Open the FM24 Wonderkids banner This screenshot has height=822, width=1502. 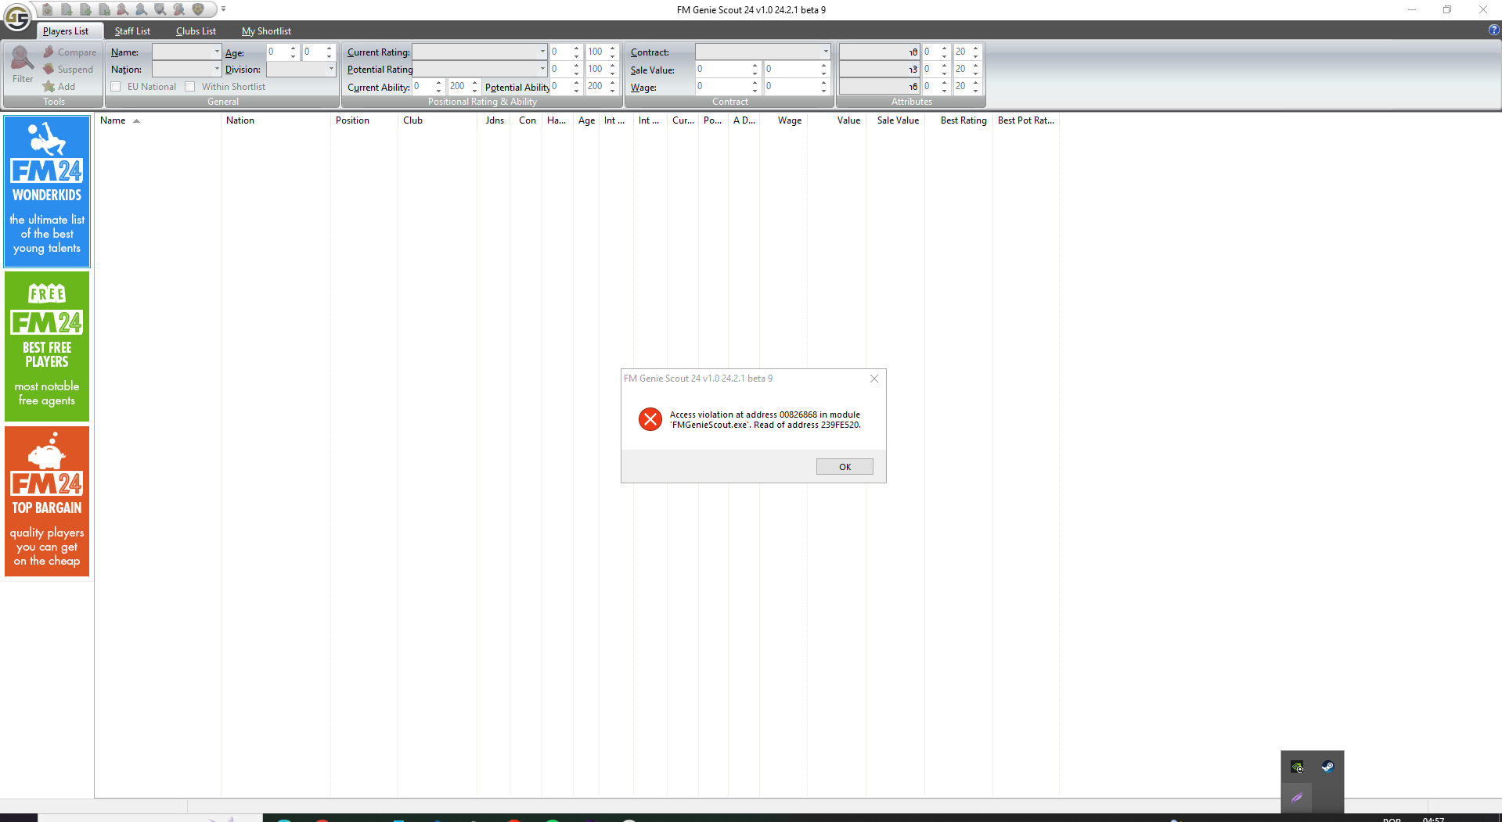tap(47, 192)
